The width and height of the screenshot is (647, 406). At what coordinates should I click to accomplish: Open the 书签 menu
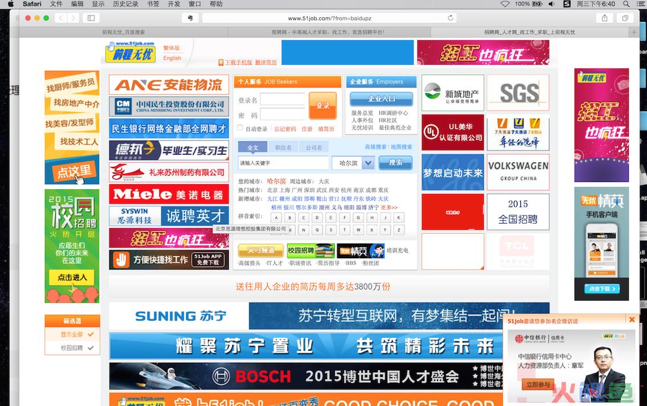153,4
